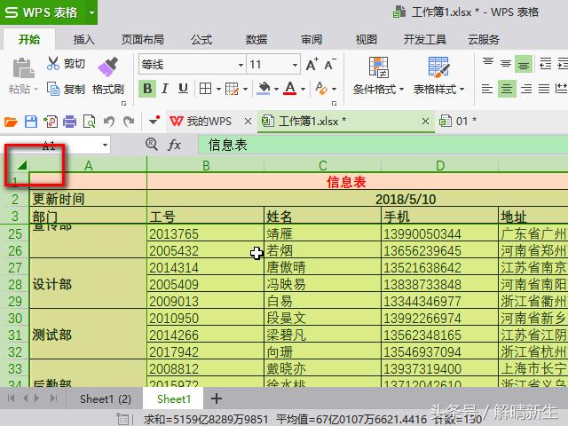This screenshot has width=568, height=426.
Task: Click the export to PDF icon
Action: pos(51,122)
